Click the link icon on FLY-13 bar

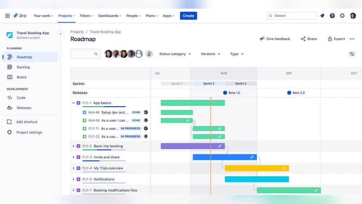pyautogui.click(x=188, y=120)
